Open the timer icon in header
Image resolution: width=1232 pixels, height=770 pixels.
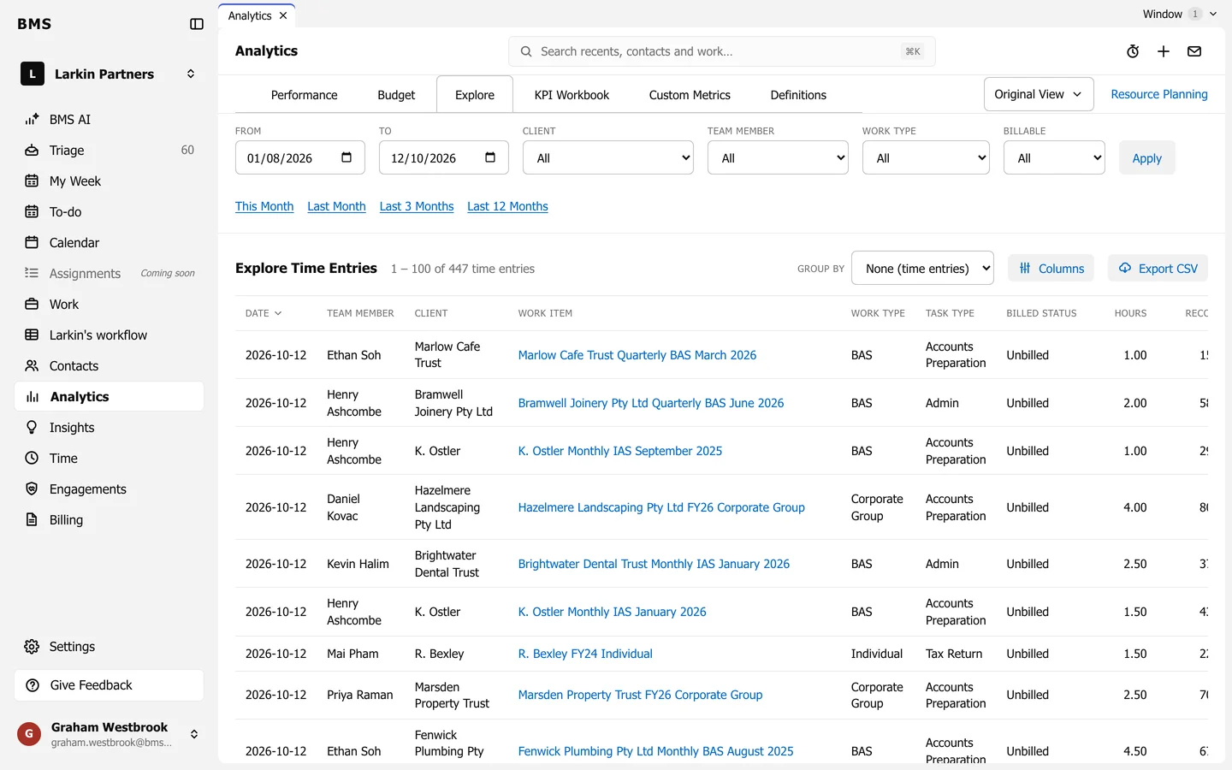pyautogui.click(x=1133, y=51)
